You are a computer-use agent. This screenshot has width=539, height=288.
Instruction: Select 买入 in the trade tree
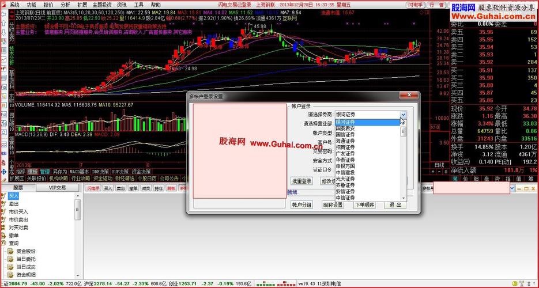(14, 196)
